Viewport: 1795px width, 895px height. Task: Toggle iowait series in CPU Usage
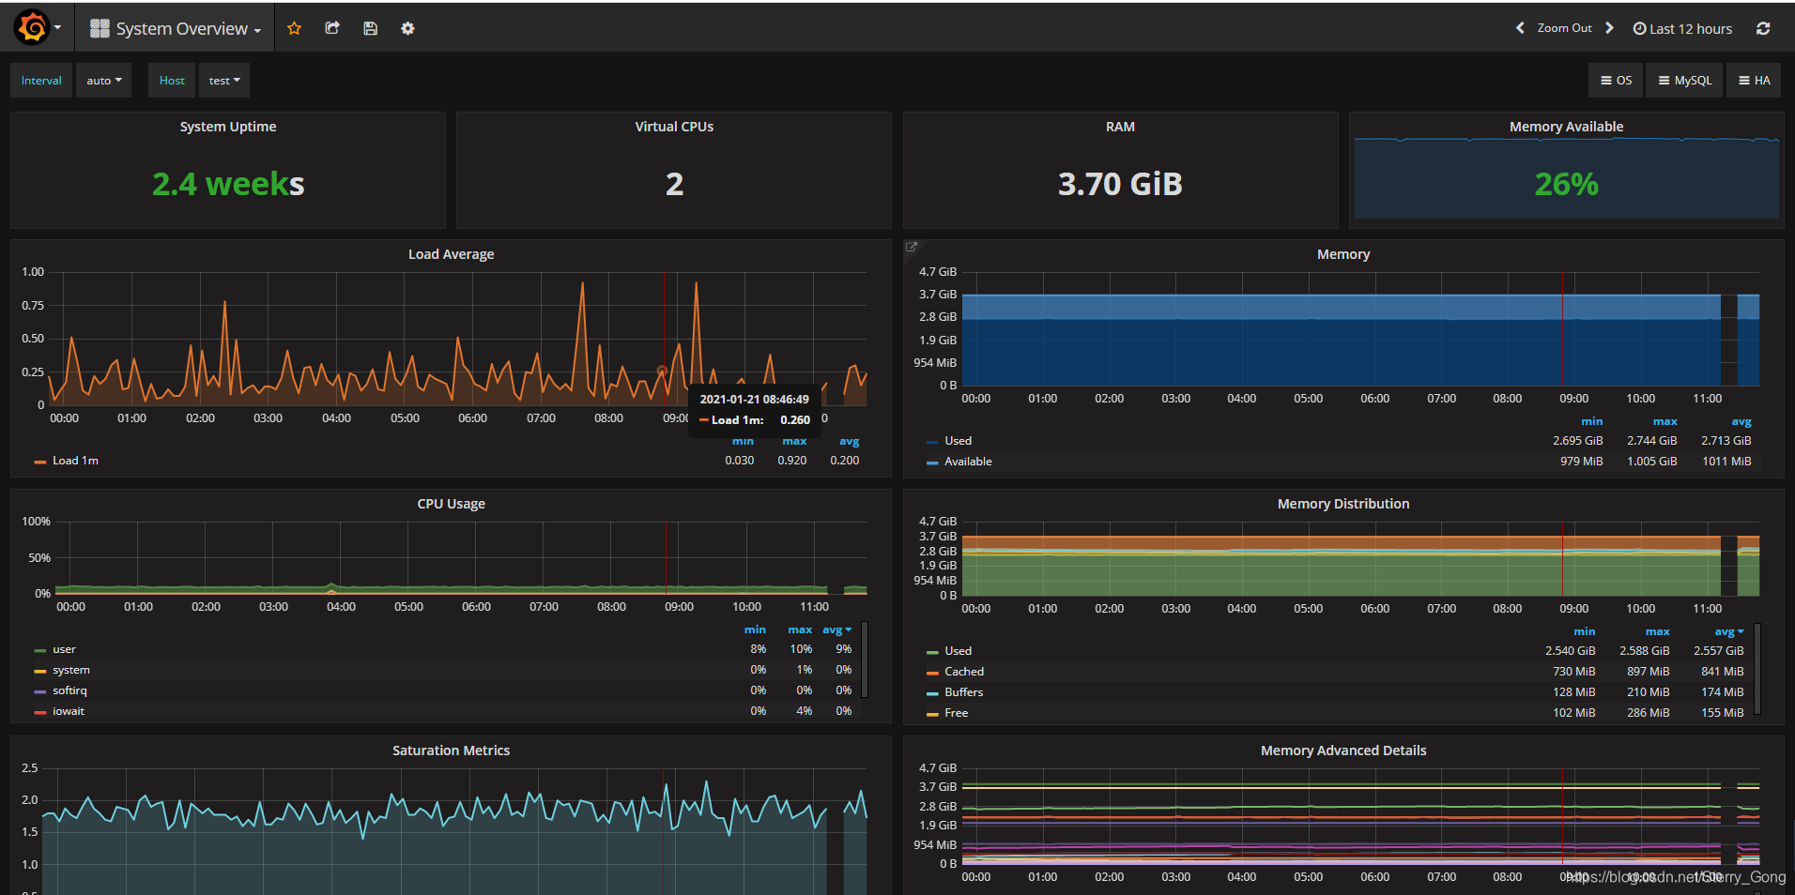(69, 711)
